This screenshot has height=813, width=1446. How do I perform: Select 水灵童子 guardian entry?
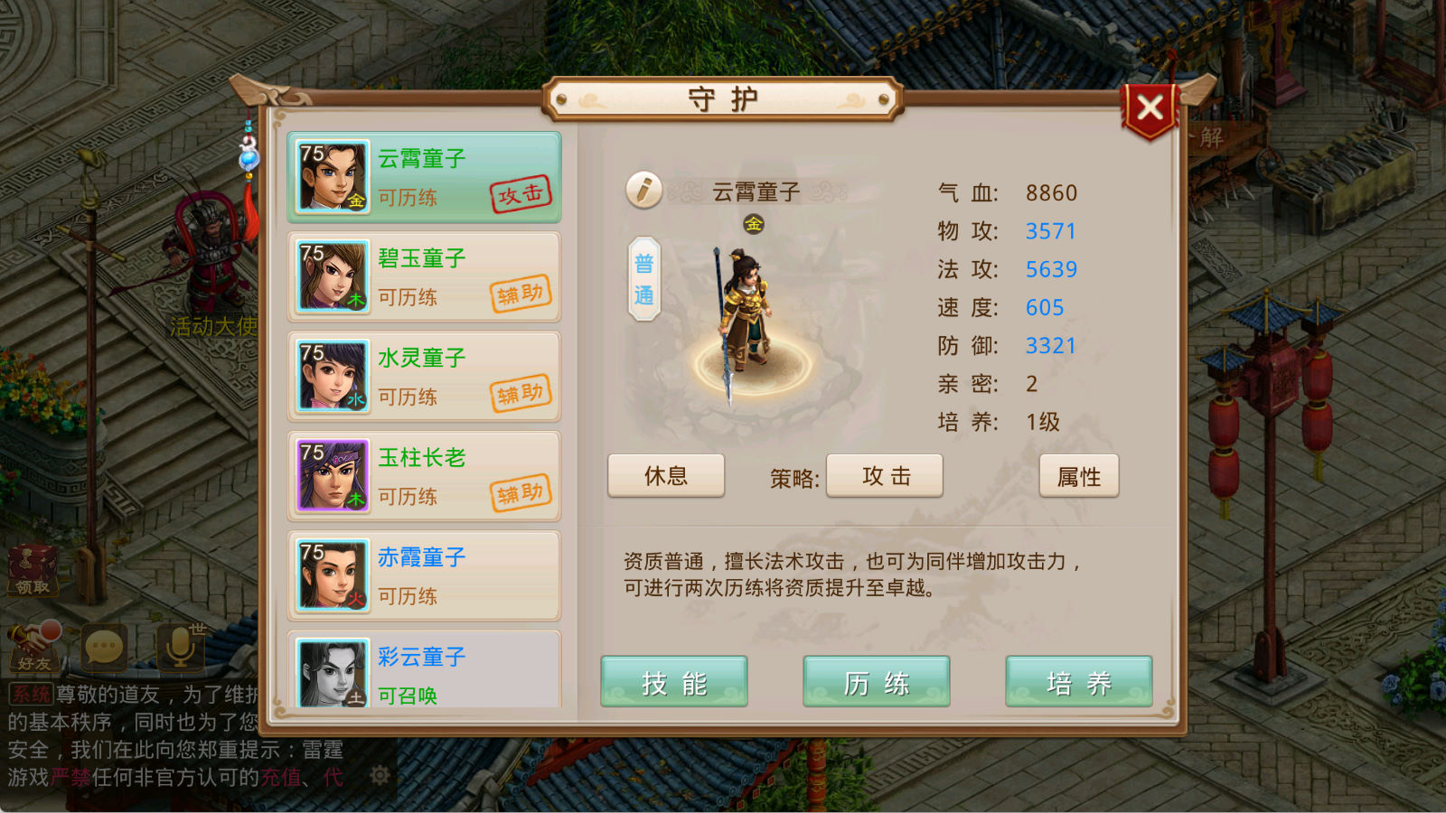(x=424, y=377)
